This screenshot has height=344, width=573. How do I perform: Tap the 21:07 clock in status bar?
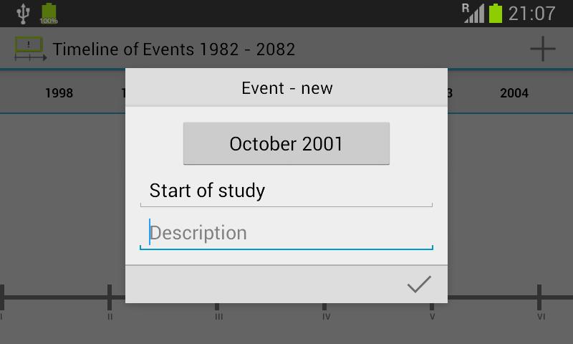click(531, 13)
